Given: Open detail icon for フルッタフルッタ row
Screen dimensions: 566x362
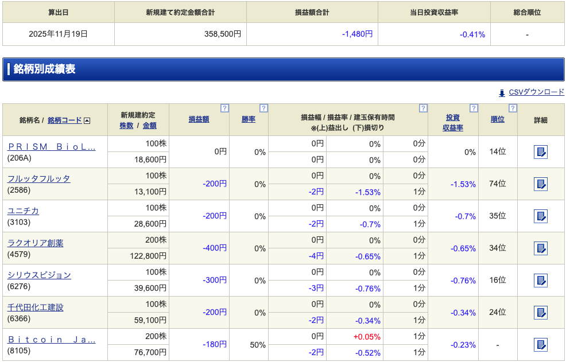Looking at the screenshot, I should (x=540, y=184).
